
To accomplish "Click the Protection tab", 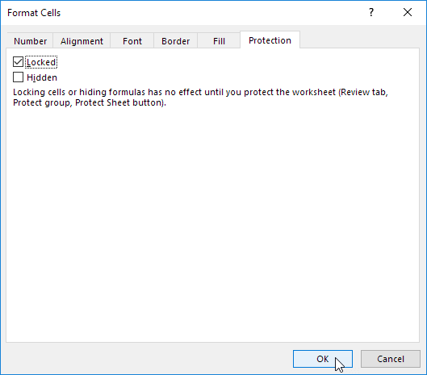I will [270, 40].
